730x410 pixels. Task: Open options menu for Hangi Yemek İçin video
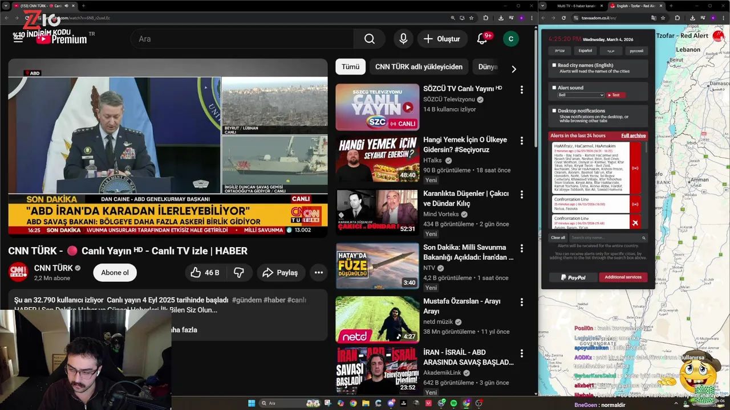point(521,141)
